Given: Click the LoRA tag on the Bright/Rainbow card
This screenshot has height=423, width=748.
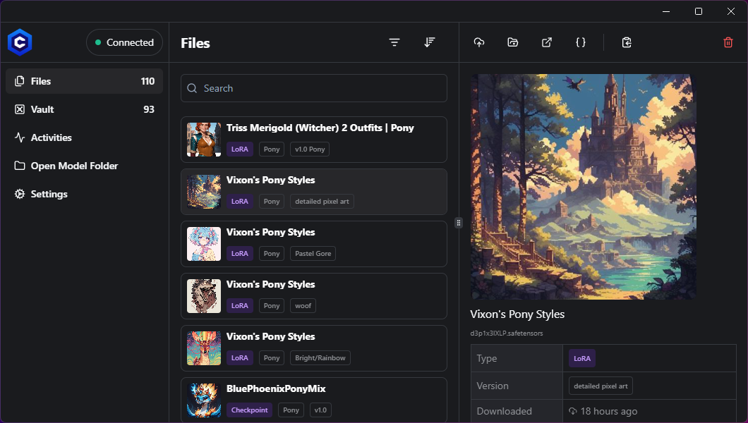Looking at the screenshot, I should 239,357.
